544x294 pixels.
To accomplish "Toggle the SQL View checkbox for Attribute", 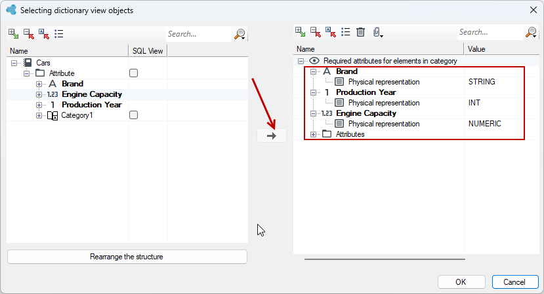I will [134, 73].
